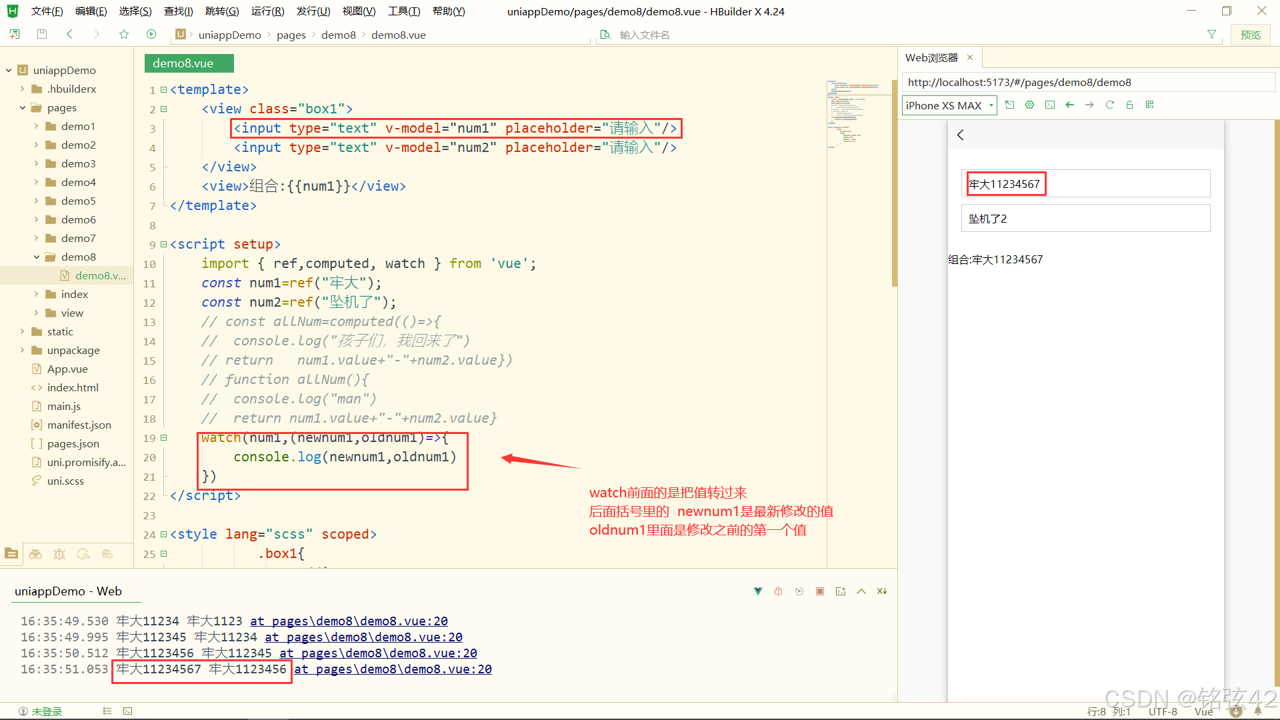Screen dimensions: 1280x720
Task: Click the browser settings gear icon
Action: click(x=1030, y=105)
